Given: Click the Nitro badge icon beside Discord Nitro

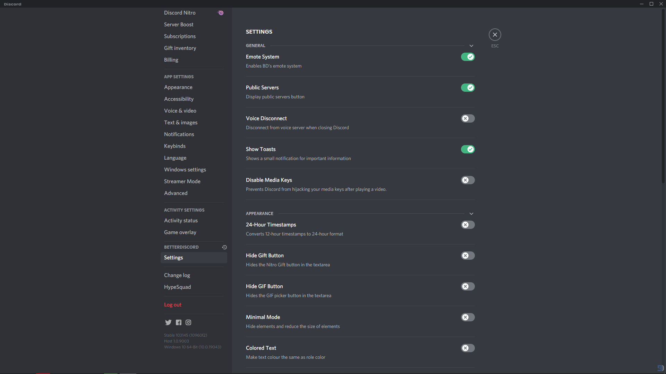Looking at the screenshot, I should click(x=220, y=13).
